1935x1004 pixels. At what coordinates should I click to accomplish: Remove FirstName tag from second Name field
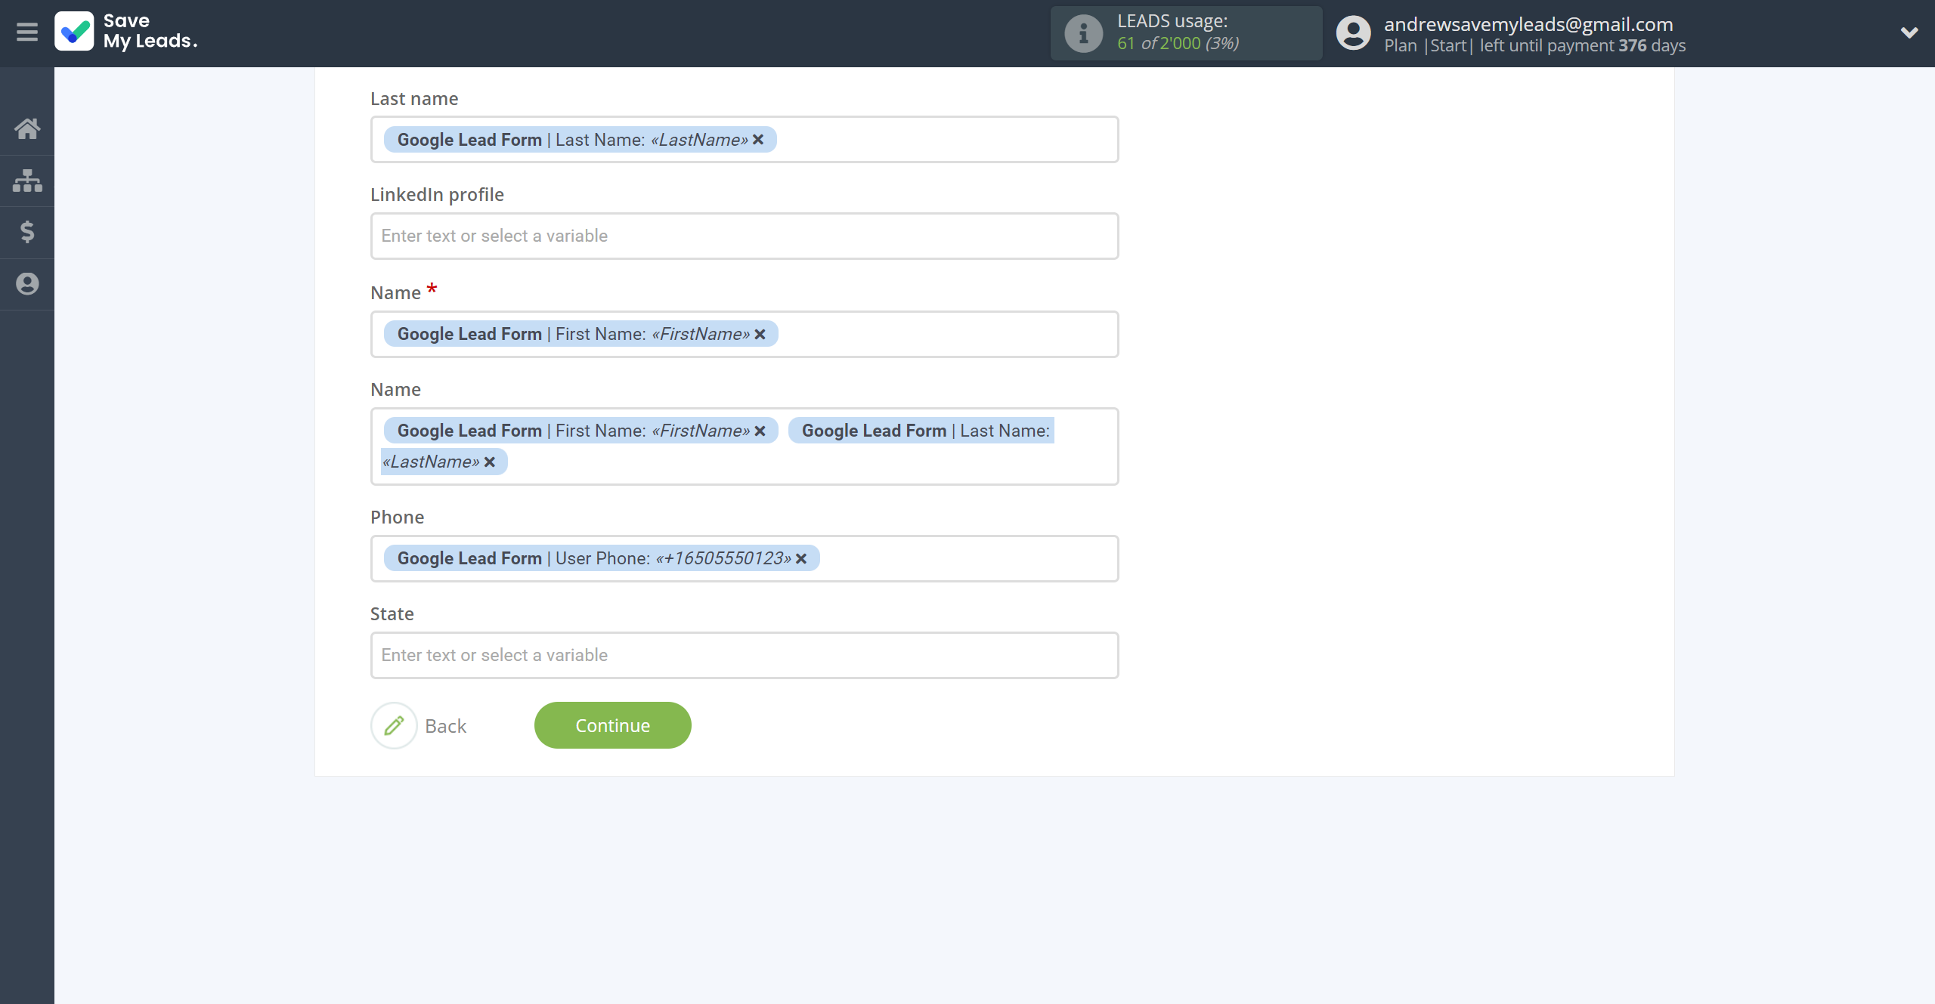pyautogui.click(x=760, y=431)
